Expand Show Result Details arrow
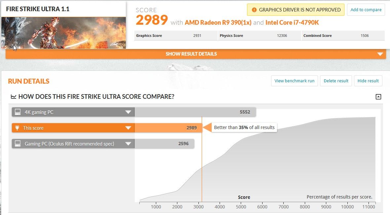The width and height of the screenshot is (390, 215). point(380,54)
